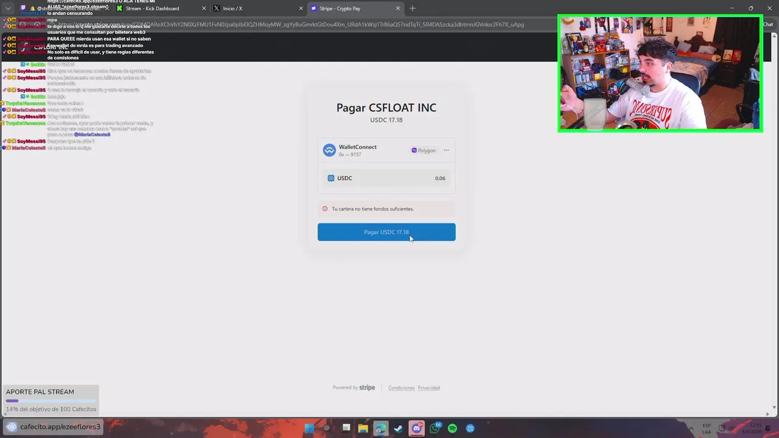Select the Polygon network chip
This screenshot has height=438, width=779.
coord(424,150)
